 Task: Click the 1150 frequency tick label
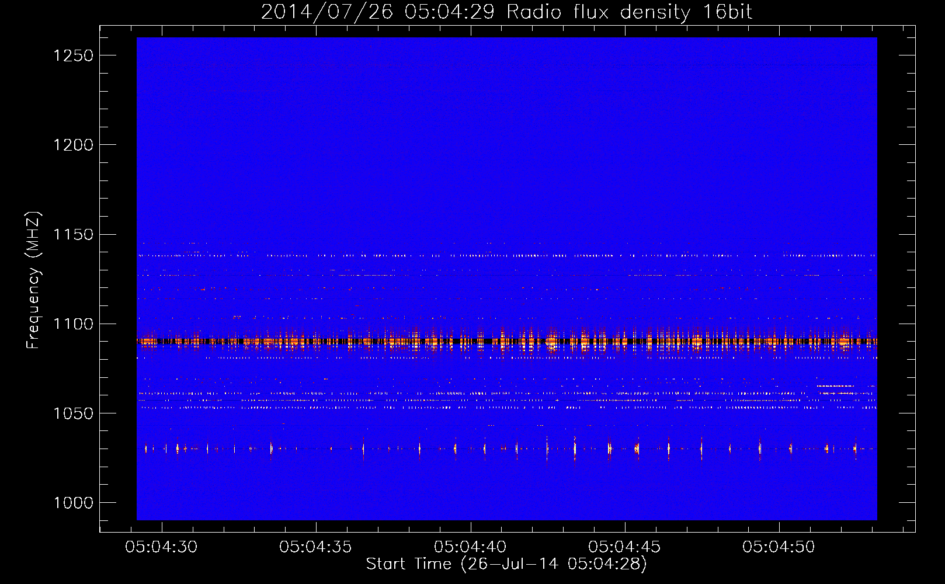[x=73, y=234]
